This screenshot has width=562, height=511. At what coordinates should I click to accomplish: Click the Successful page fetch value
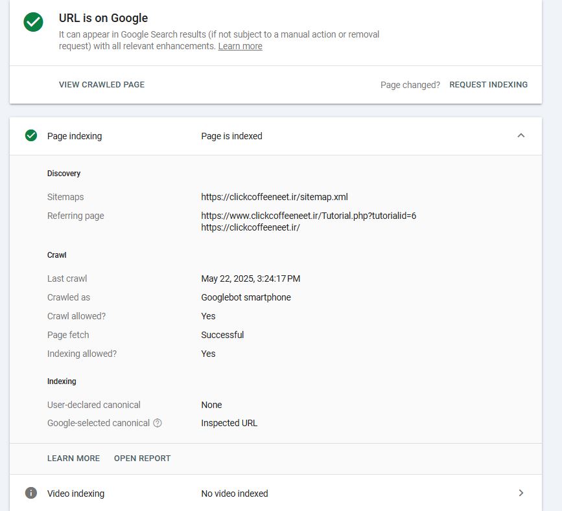(x=222, y=335)
